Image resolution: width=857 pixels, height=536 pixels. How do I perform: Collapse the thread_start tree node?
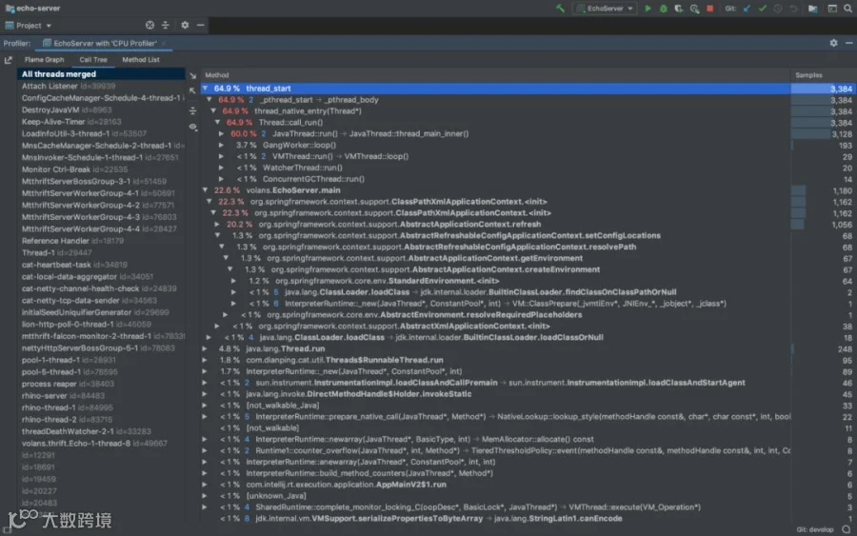(x=206, y=88)
